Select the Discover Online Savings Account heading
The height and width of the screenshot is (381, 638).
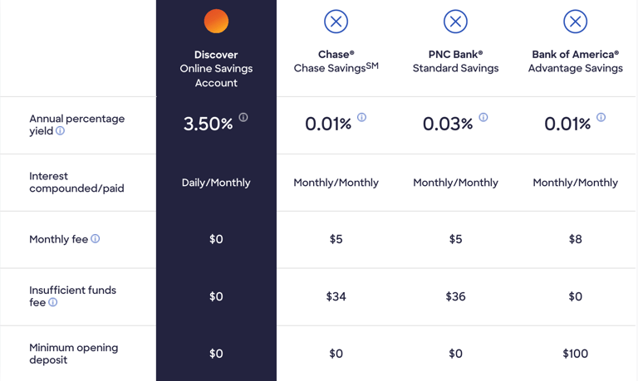click(x=216, y=69)
